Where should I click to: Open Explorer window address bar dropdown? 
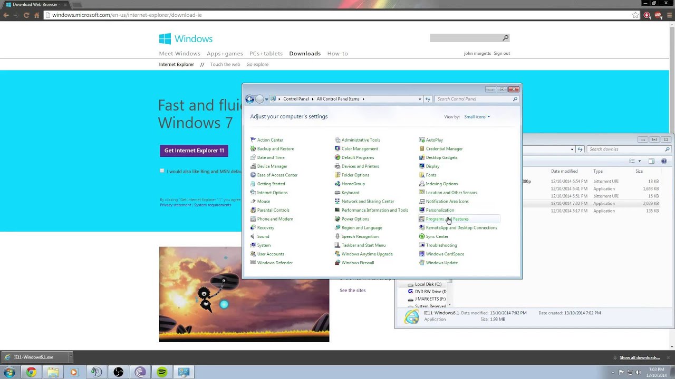click(572, 149)
